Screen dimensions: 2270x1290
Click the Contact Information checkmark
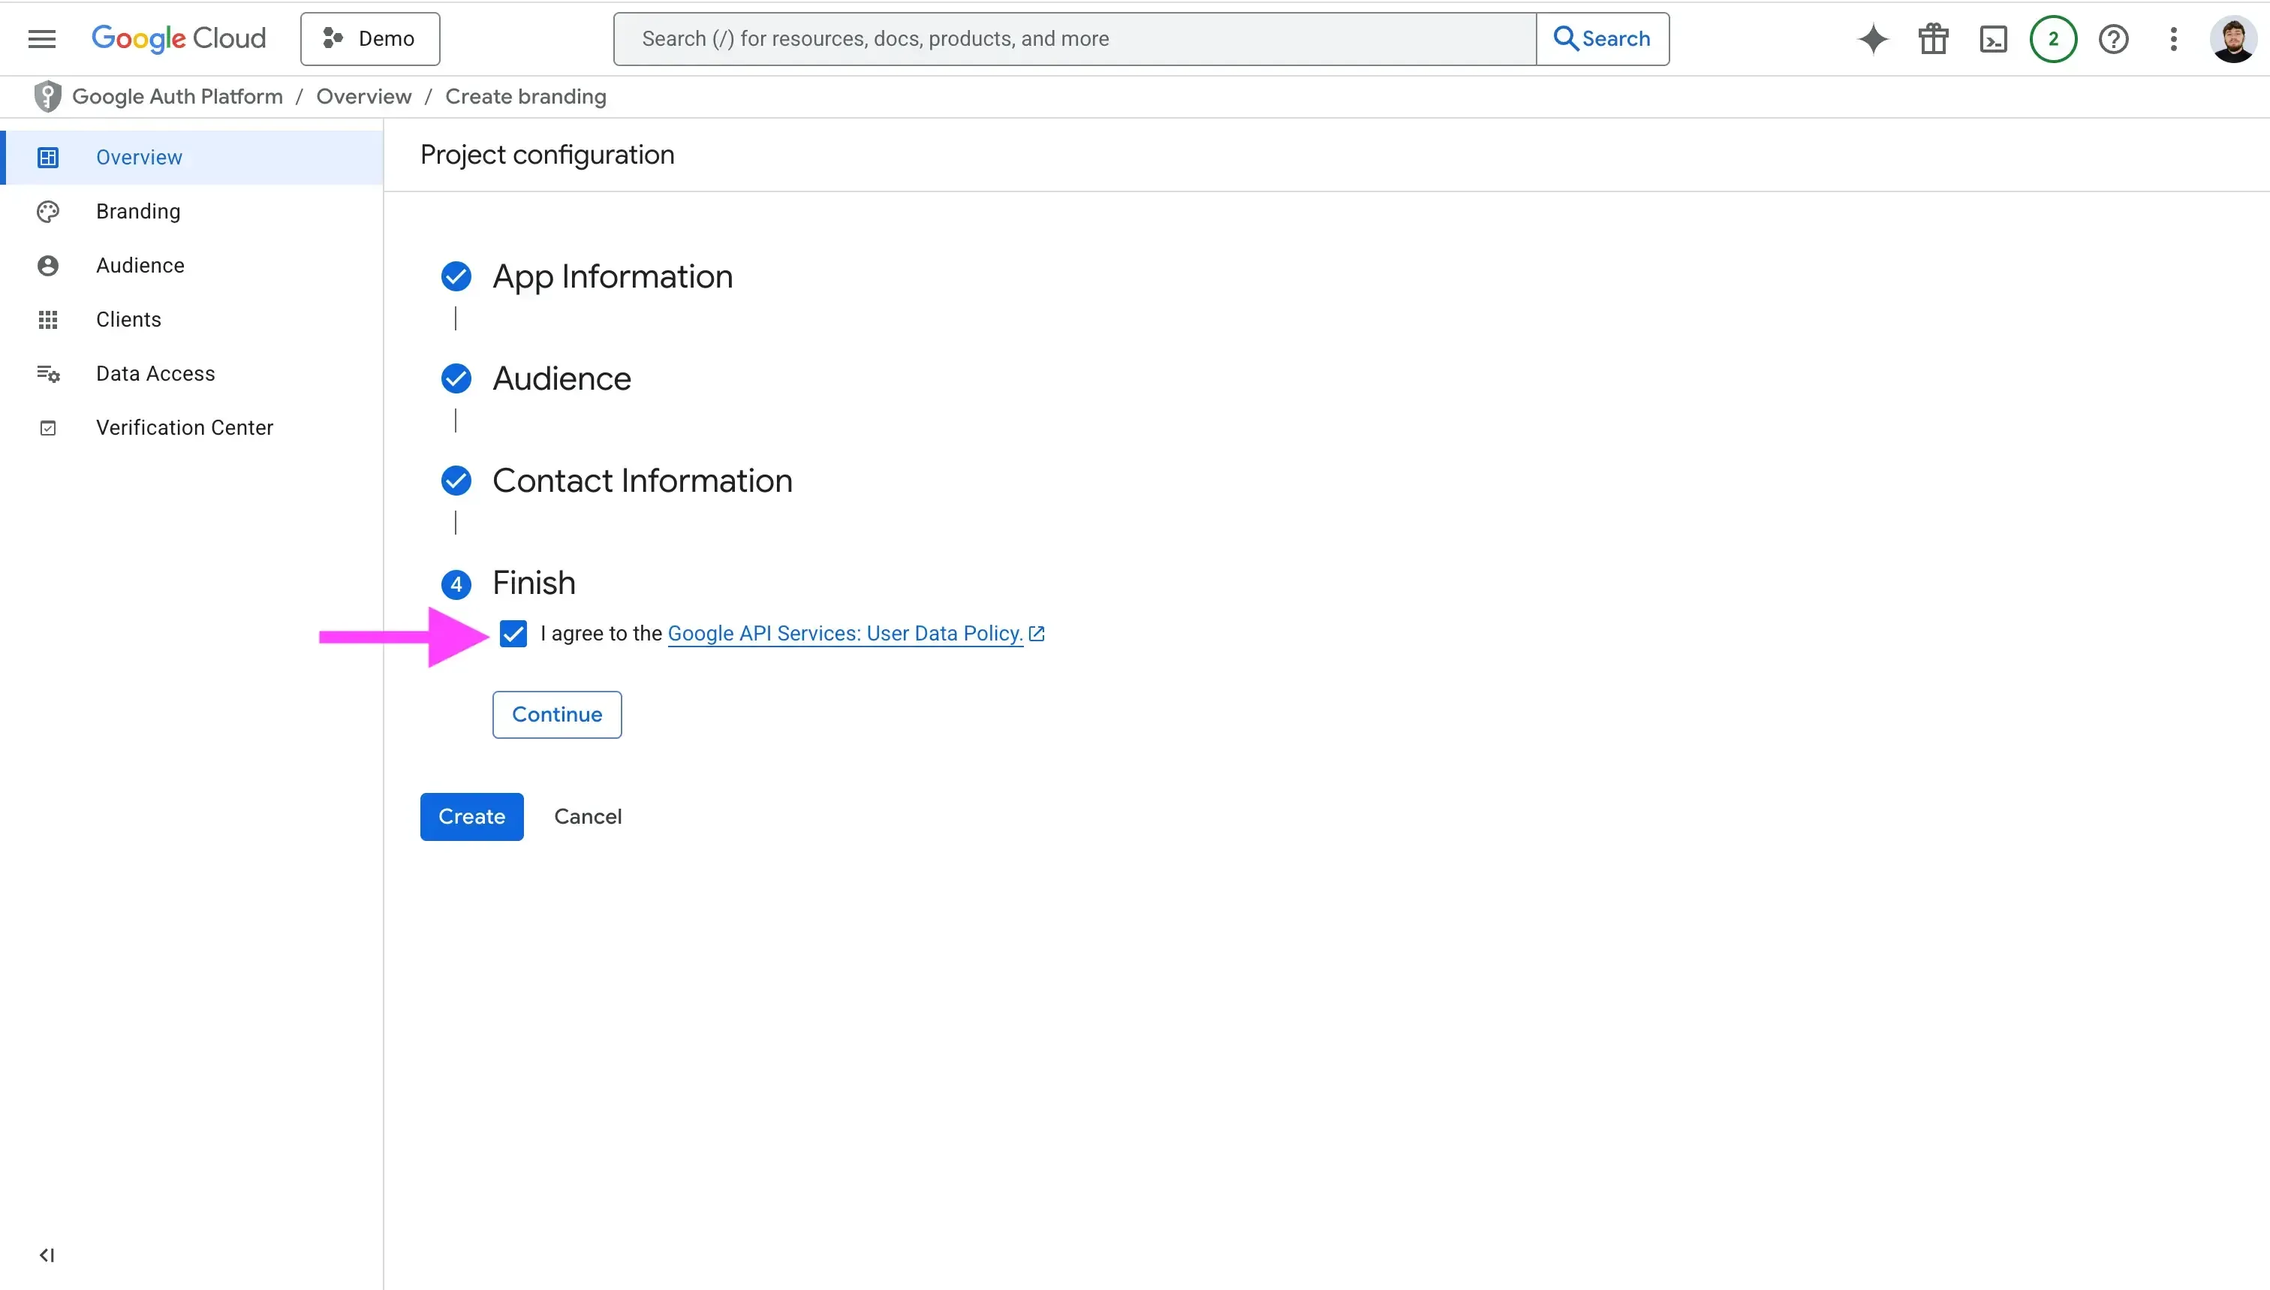pos(455,481)
